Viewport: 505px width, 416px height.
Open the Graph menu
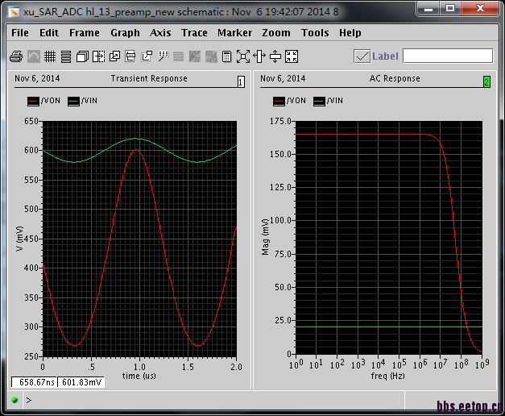click(126, 33)
